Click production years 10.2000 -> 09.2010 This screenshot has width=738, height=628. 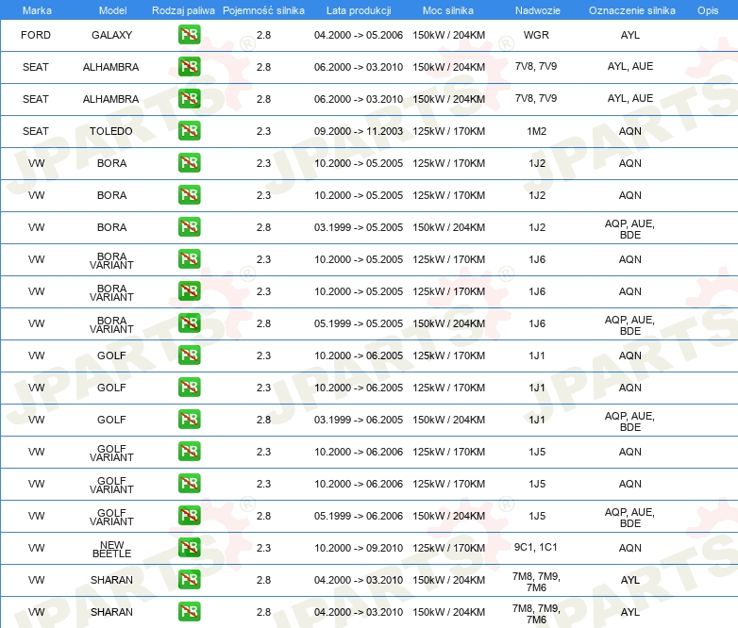[359, 548]
